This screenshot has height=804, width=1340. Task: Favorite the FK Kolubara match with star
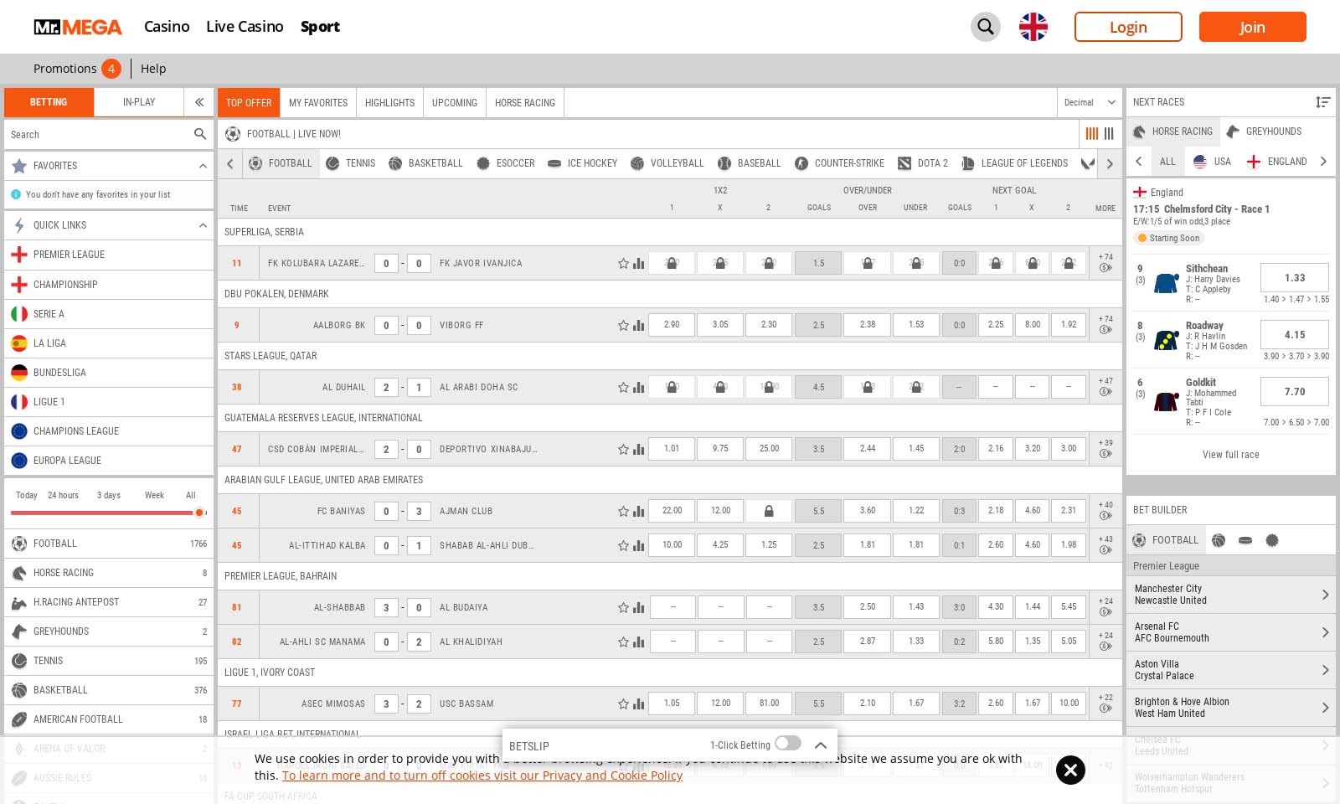pyautogui.click(x=623, y=264)
